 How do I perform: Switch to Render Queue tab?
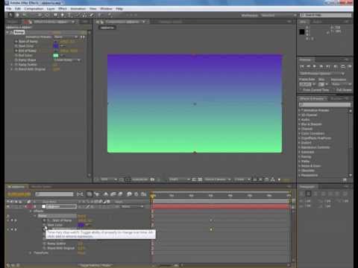(x=41, y=187)
